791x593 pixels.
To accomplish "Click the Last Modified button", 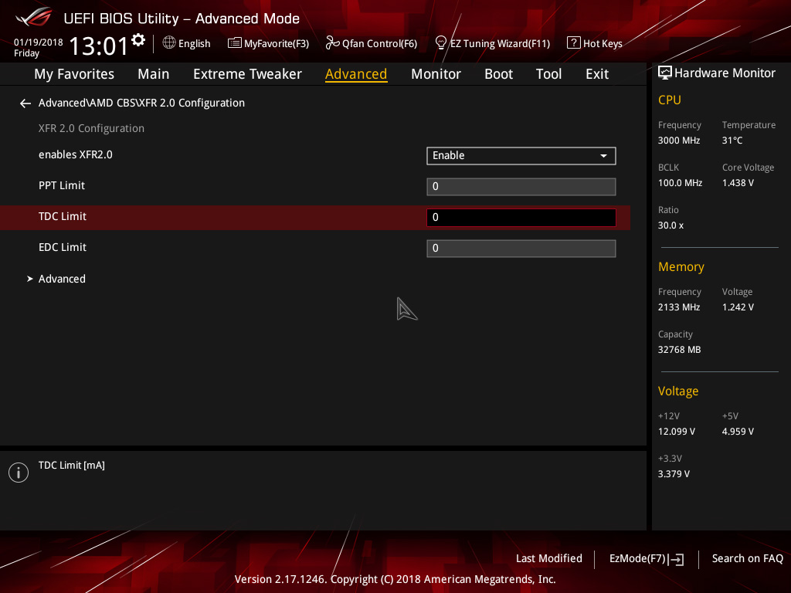I will (549, 559).
